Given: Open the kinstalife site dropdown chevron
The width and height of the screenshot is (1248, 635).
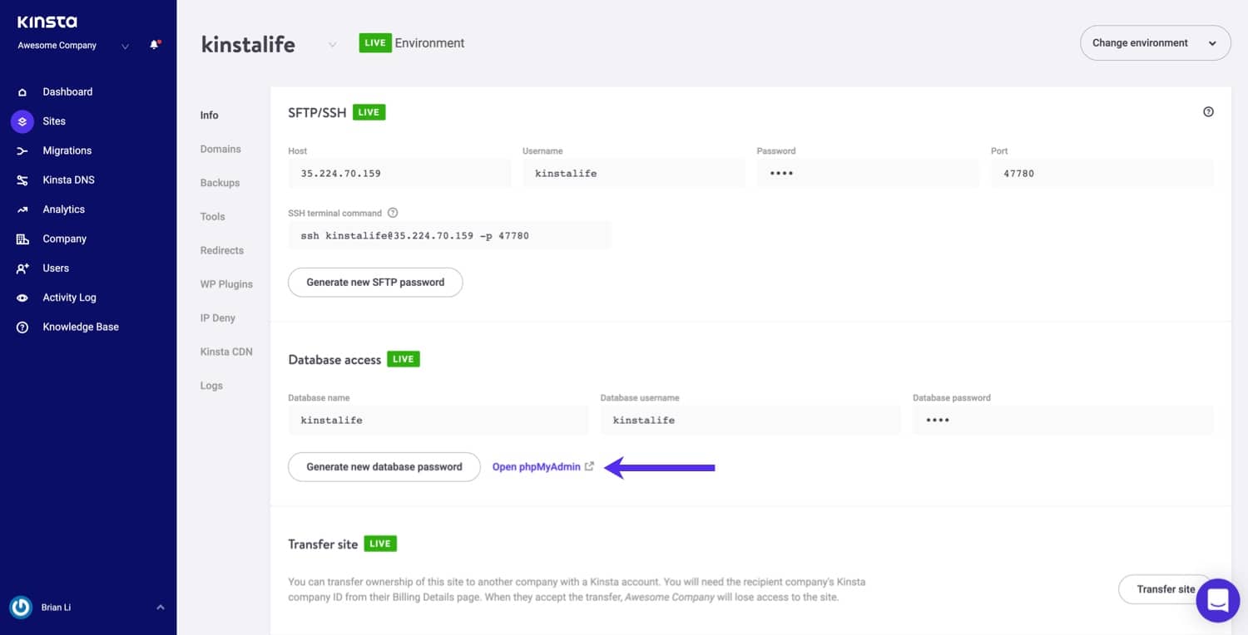Looking at the screenshot, I should pos(332,45).
